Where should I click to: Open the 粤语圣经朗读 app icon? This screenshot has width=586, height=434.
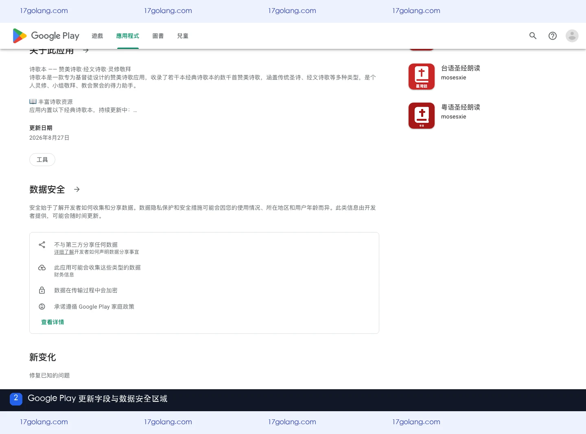[422, 116]
